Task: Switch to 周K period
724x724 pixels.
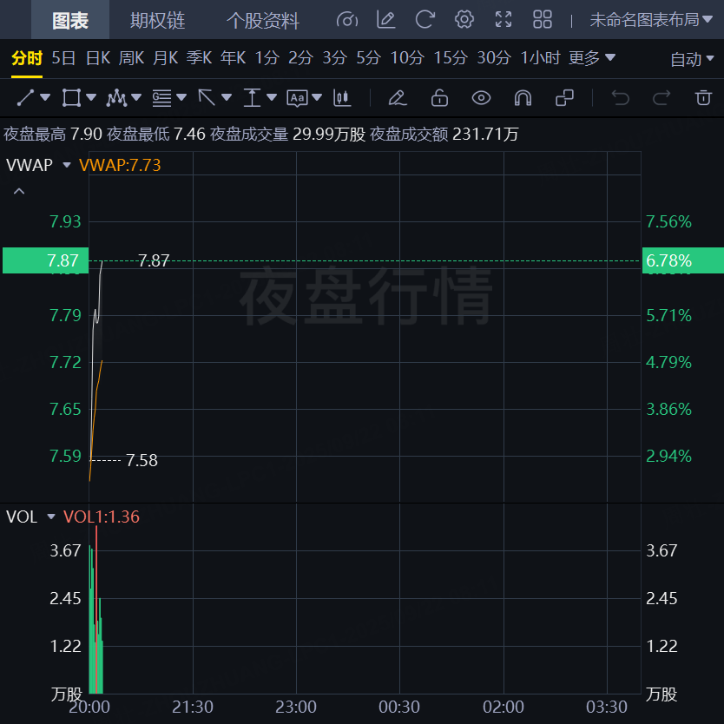Action: (132, 58)
